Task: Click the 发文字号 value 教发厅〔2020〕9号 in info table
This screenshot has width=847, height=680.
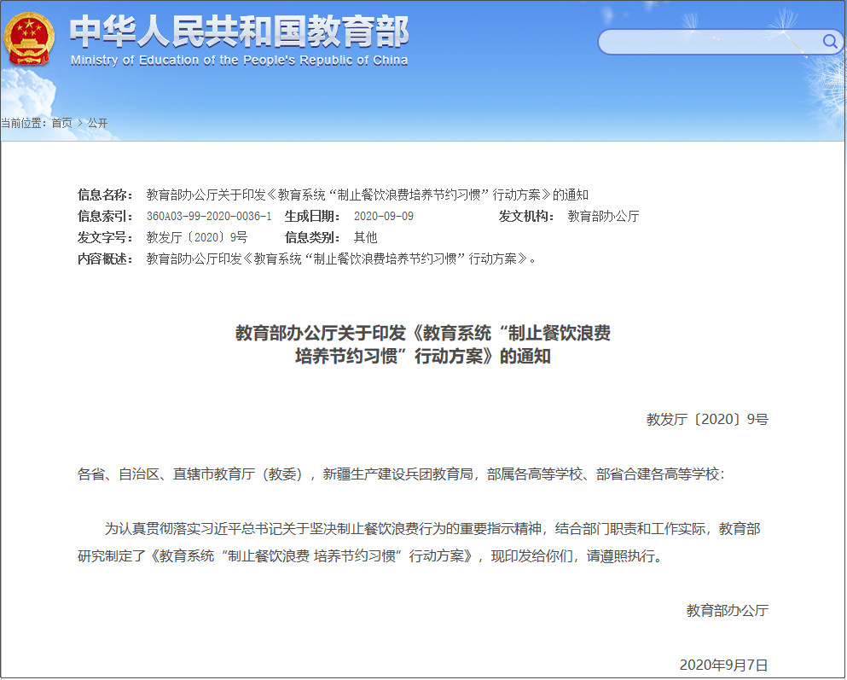Action: (x=196, y=237)
